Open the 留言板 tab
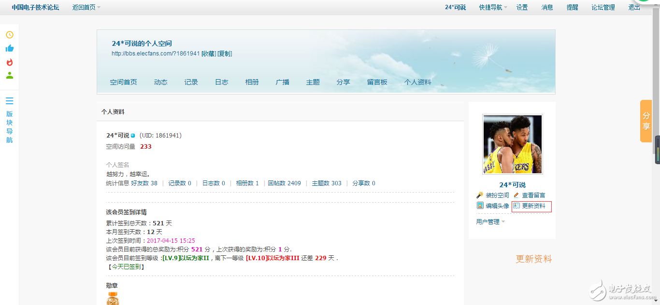660x305 pixels. (x=377, y=82)
